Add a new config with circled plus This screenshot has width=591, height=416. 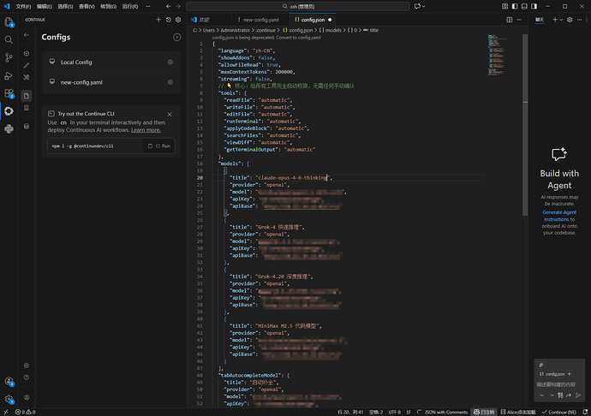176,37
